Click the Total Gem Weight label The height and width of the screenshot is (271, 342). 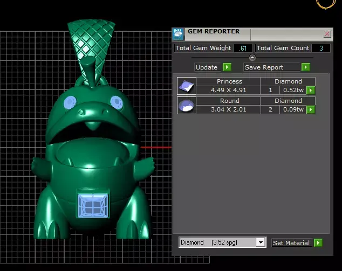[203, 48]
